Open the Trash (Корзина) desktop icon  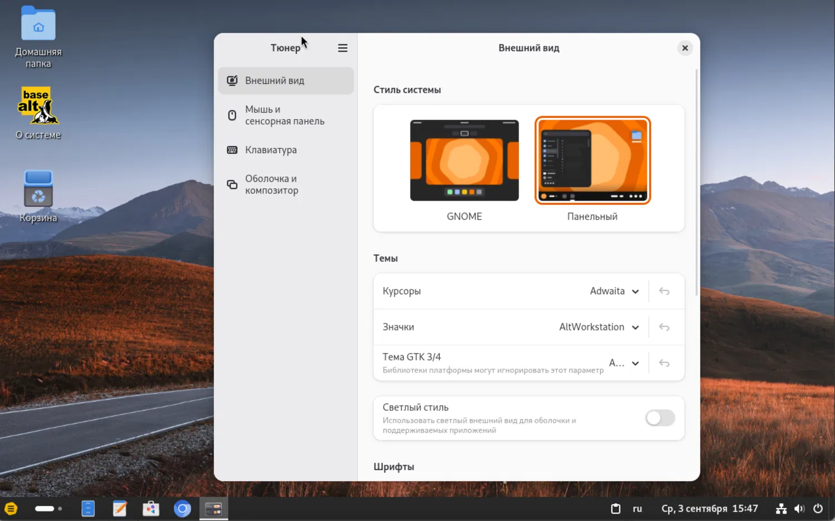[38, 189]
